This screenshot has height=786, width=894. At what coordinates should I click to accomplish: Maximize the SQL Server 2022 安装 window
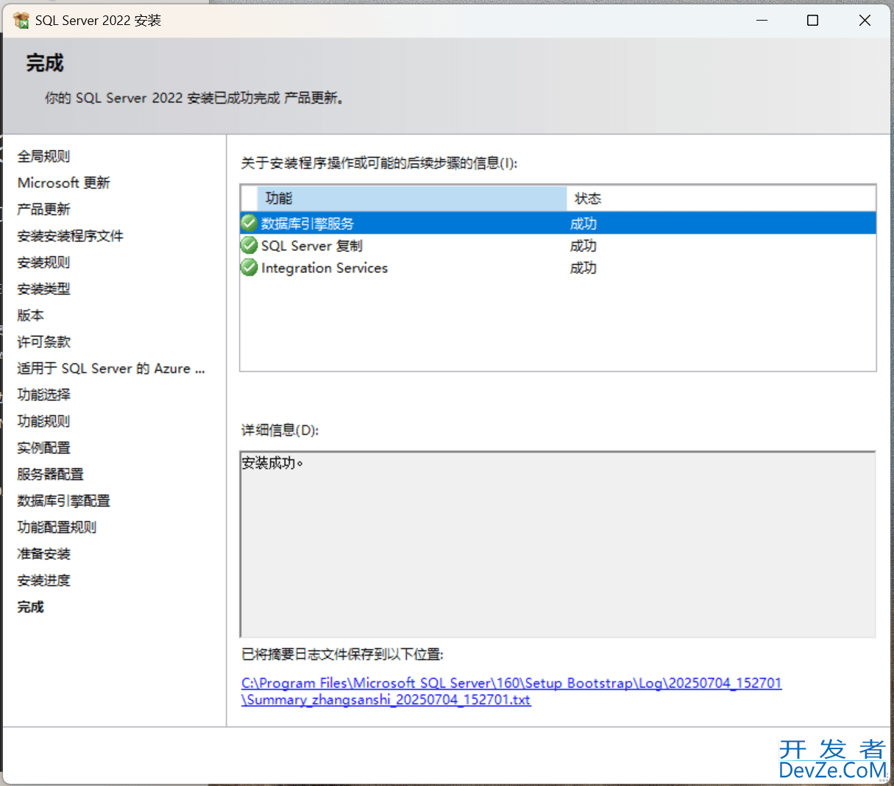[813, 20]
